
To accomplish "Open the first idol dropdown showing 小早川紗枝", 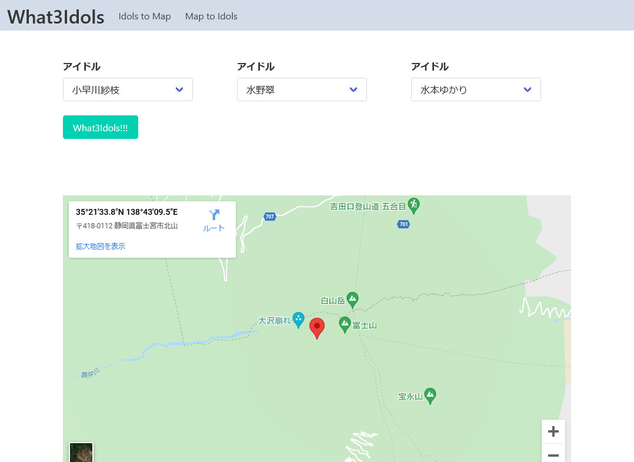I will 128,89.
